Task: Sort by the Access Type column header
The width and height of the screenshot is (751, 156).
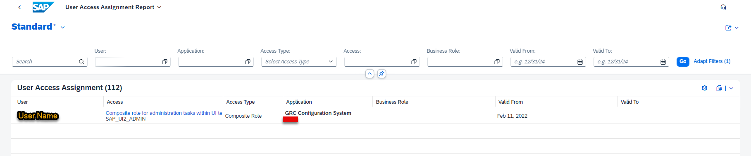Action: pos(240,102)
